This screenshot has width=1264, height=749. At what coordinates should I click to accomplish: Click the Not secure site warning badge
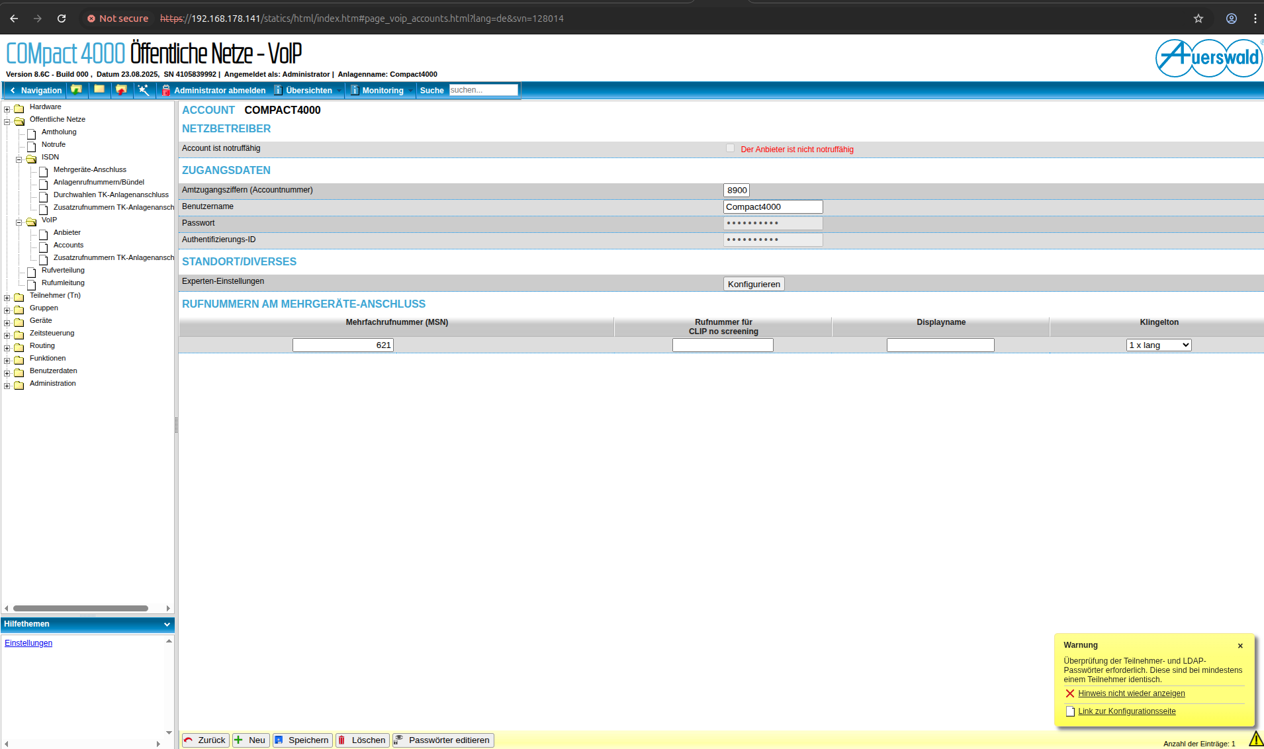click(118, 19)
